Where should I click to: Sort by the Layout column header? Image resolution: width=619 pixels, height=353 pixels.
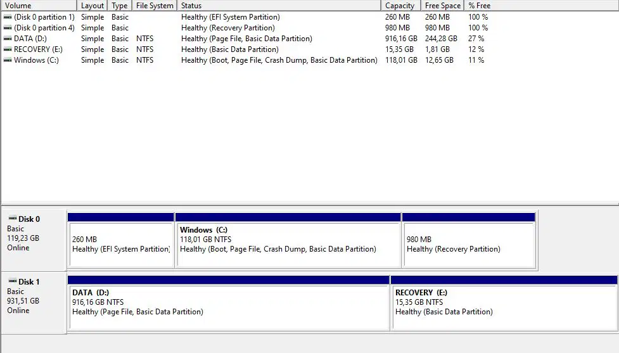(93, 6)
